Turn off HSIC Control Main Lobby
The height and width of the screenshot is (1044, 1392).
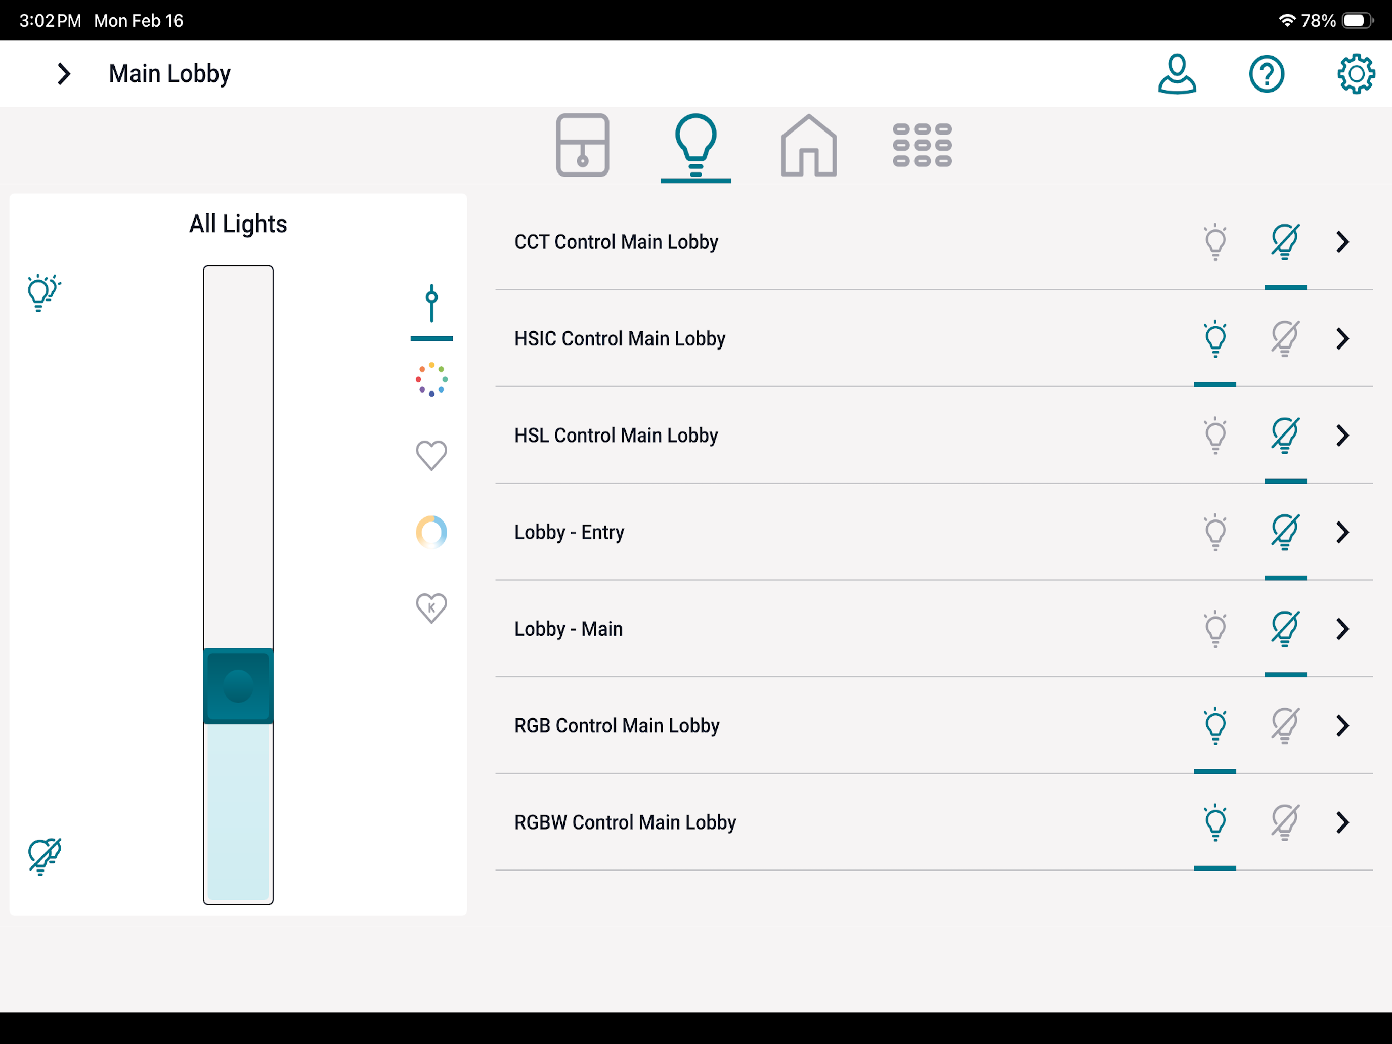pos(1285,338)
